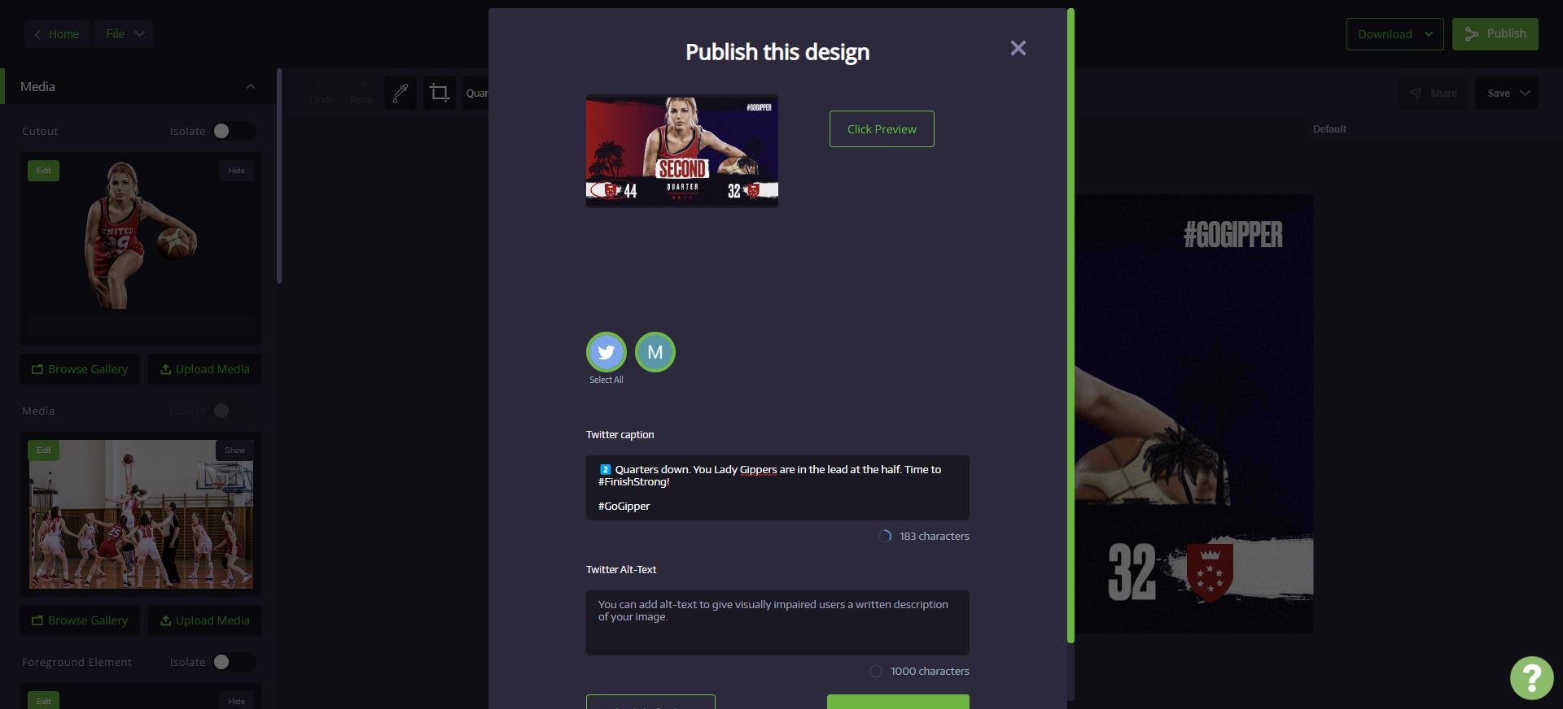Click the Undo icon in toolbar

coord(322,94)
